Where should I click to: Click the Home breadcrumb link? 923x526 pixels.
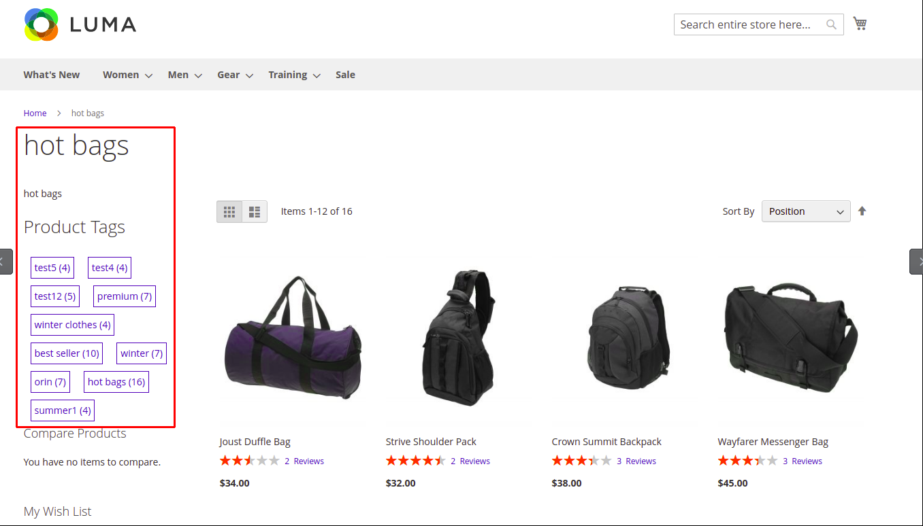pos(35,113)
